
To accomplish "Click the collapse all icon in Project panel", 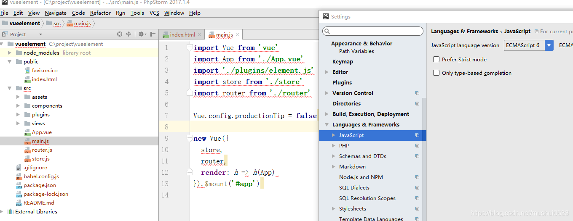I will point(129,34).
